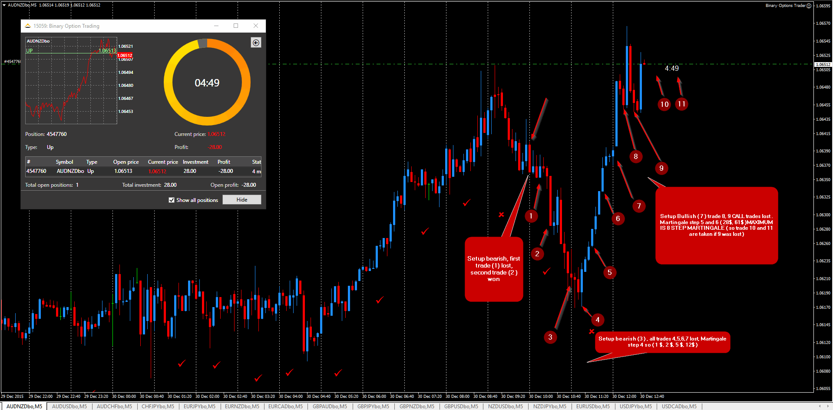Image resolution: width=833 pixels, height=410 pixels.
Task: Select position 4547760 row in the table
Action: pos(143,171)
